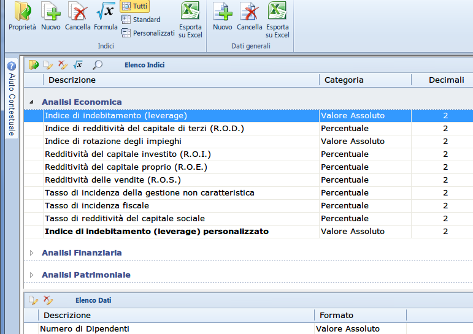This screenshot has width=473, height=334.
Task: Click Nuovo in the Indici ribbon group
Action: pyautogui.click(x=51, y=17)
